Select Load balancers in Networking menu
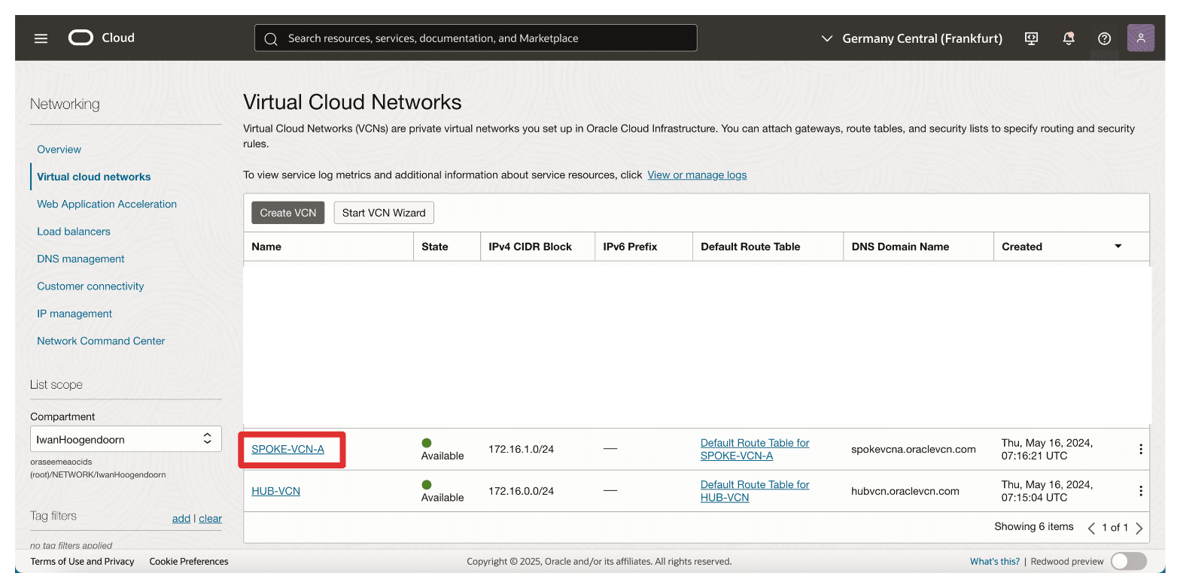1180x588 pixels. pyautogui.click(x=74, y=232)
